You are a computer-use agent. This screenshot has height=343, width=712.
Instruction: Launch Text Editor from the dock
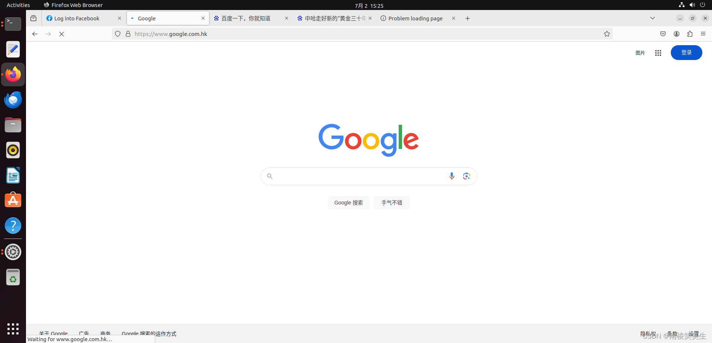pos(13,49)
